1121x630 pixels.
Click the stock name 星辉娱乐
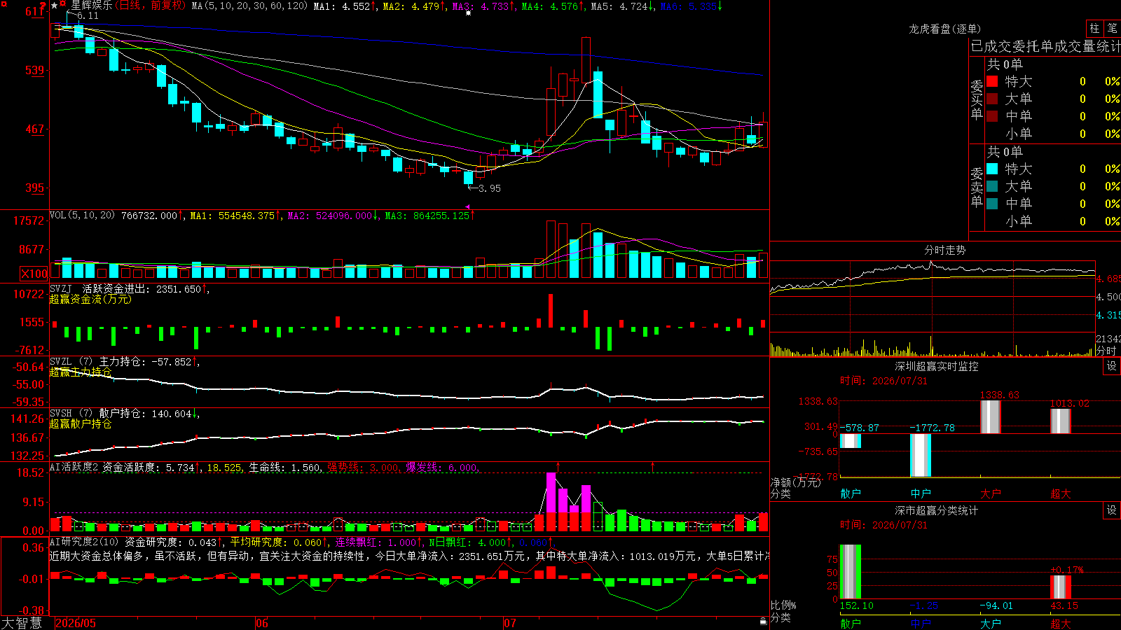coord(91,6)
